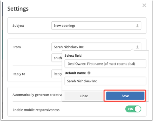
Task: Click the Subject label
Action: click(18, 26)
